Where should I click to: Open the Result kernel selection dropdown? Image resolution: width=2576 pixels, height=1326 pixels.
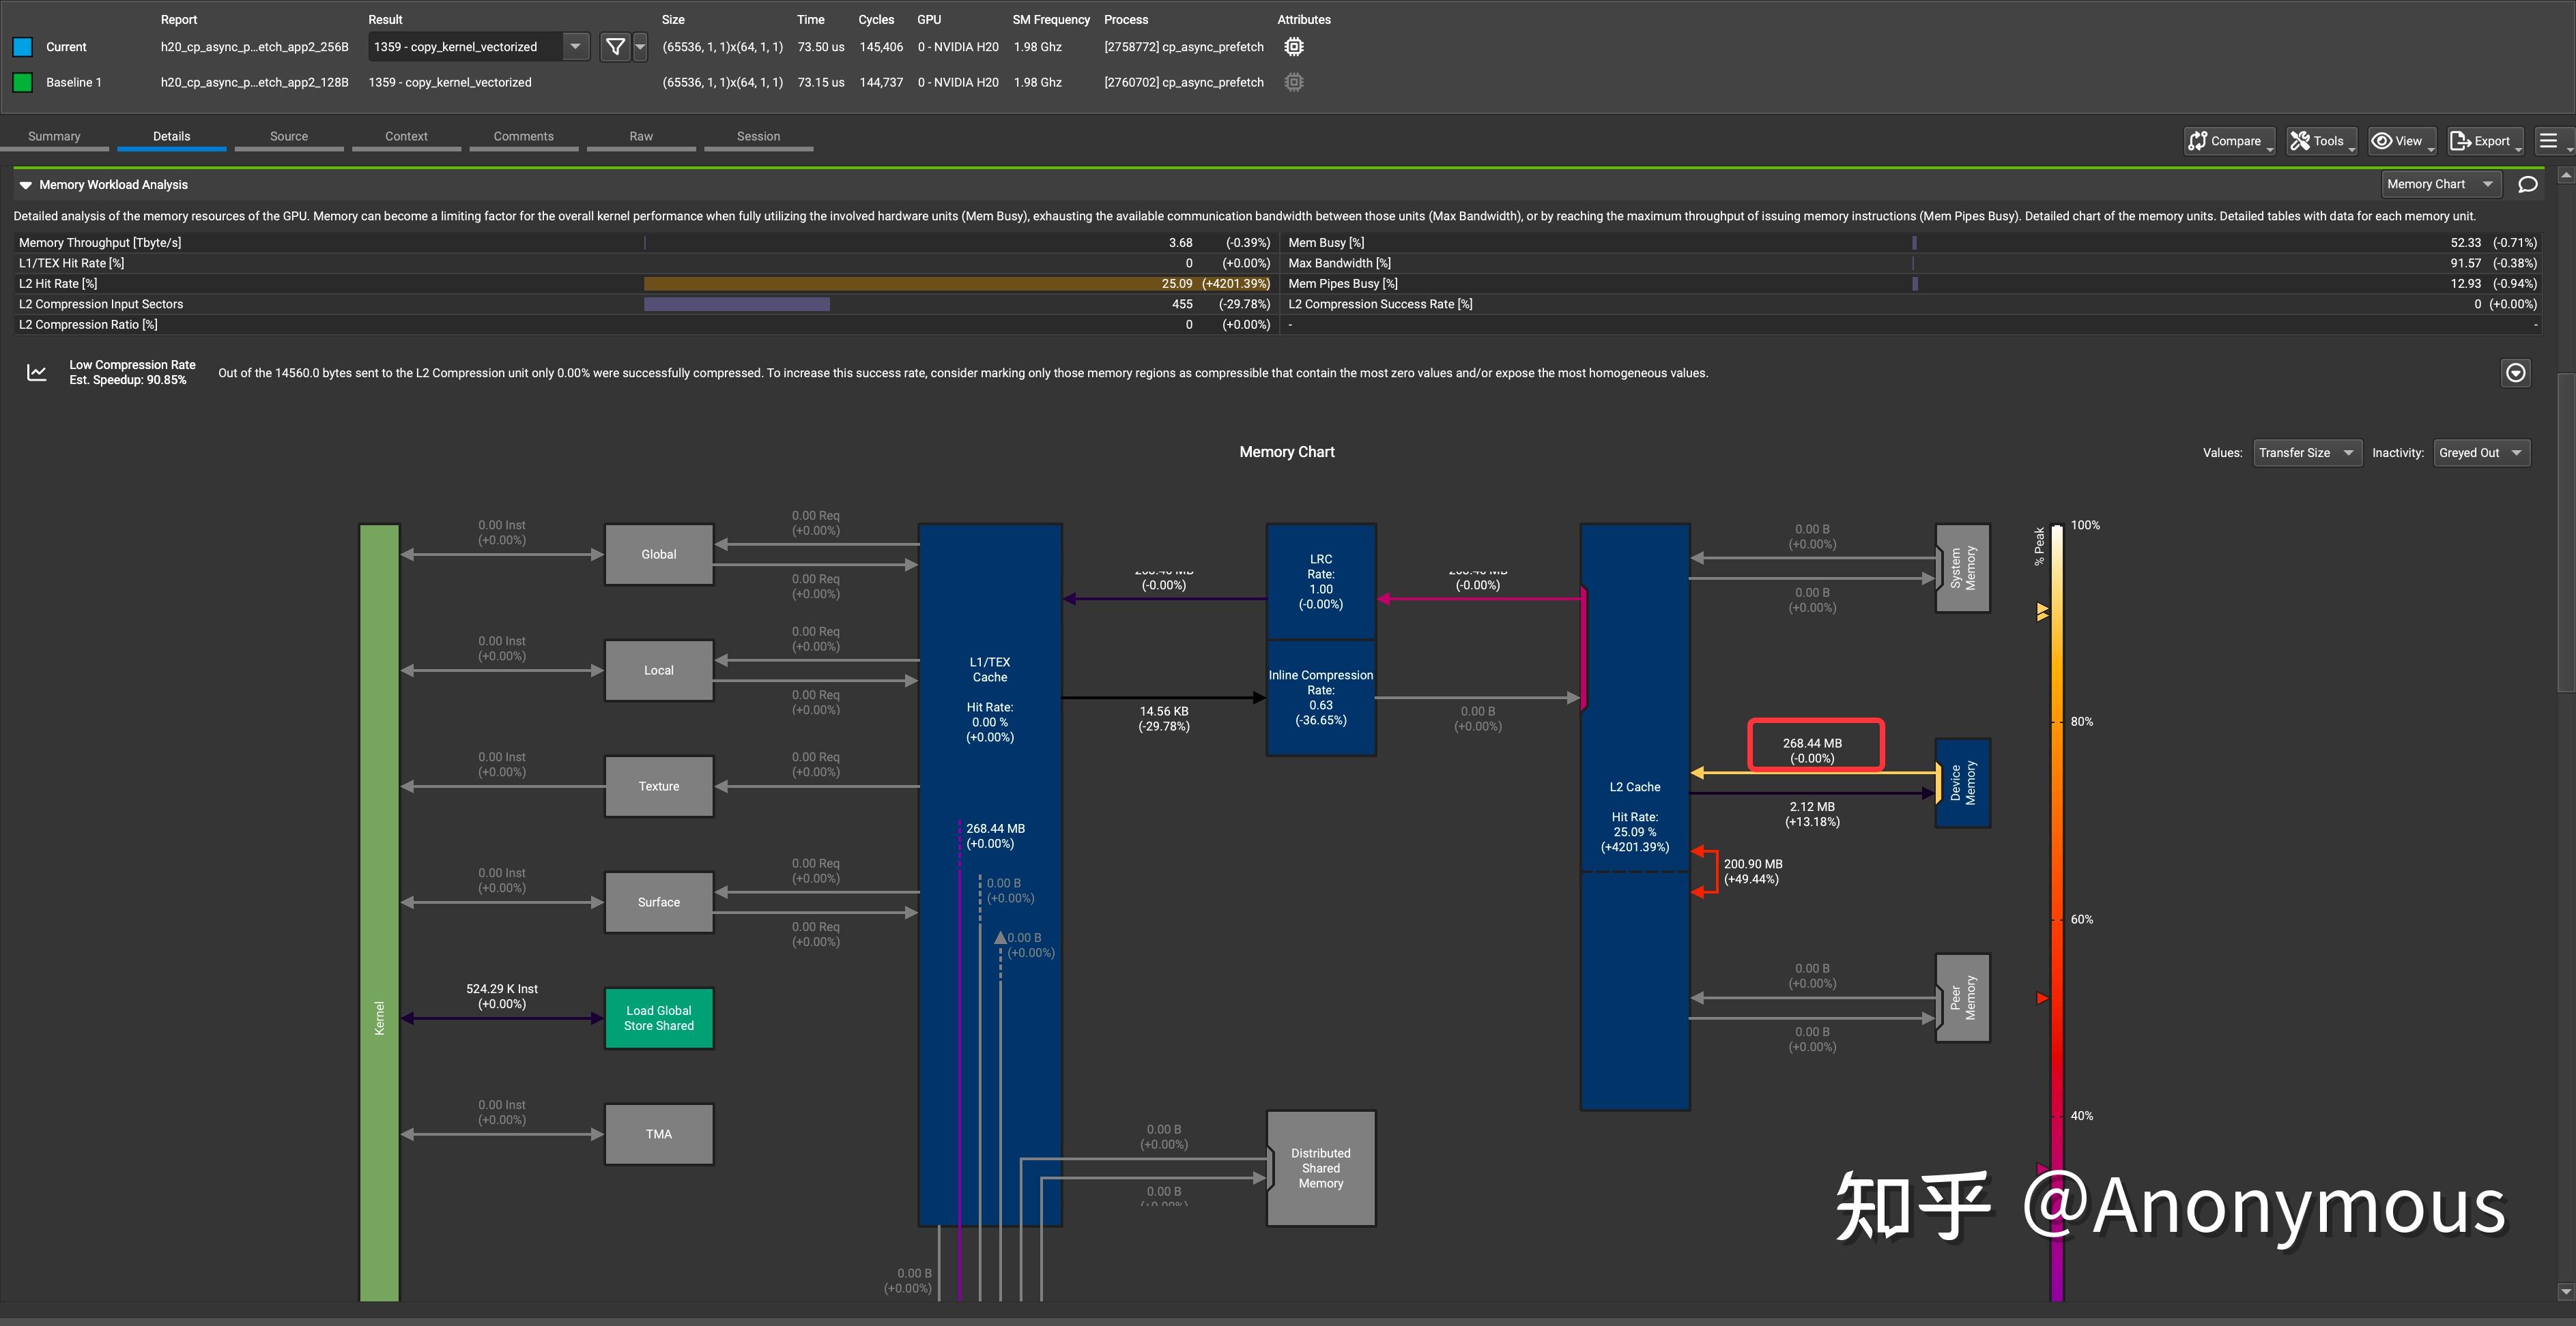[575, 47]
